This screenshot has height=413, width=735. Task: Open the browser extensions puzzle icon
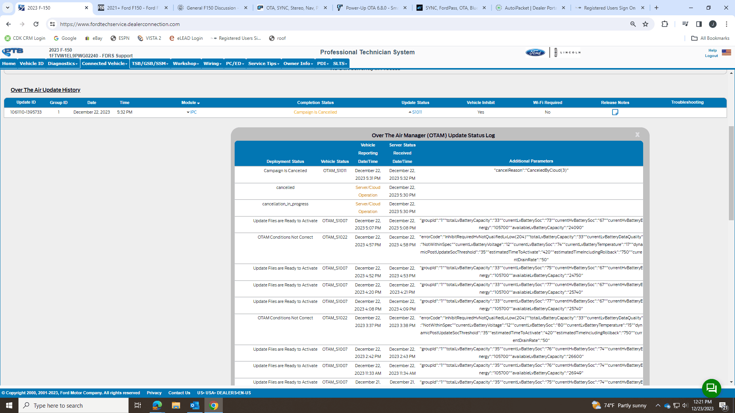(x=665, y=24)
